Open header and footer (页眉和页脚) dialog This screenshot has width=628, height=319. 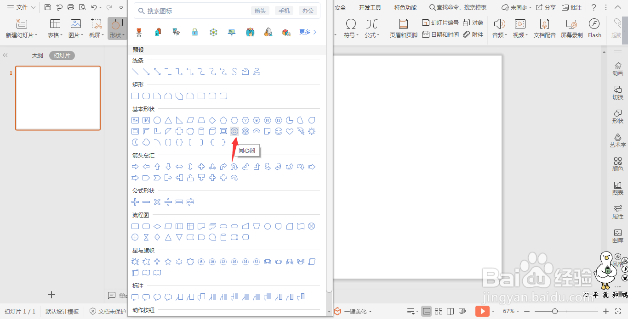404,28
